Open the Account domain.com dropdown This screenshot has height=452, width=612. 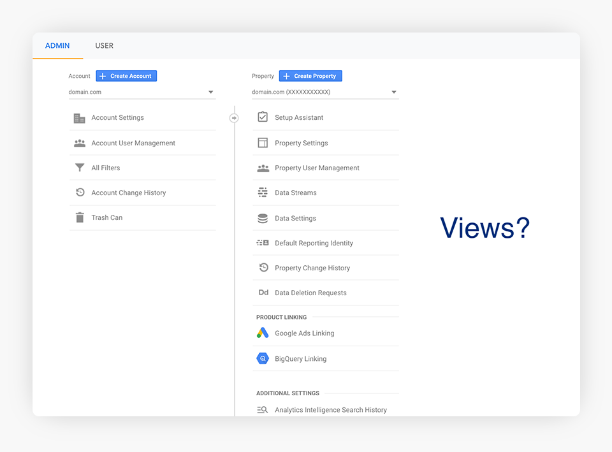pos(142,92)
